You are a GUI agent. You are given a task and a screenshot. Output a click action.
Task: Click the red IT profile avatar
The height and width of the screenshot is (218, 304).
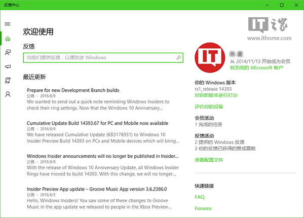[210, 58]
